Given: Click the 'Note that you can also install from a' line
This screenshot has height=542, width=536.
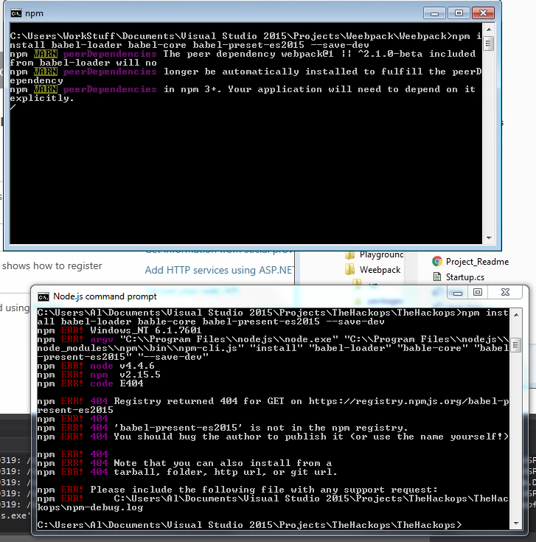Looking at the screenshot, I should [184, 463].
